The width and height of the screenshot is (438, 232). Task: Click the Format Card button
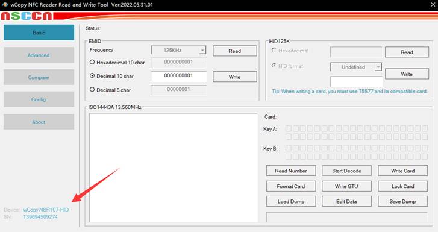[x=291, y=186]
